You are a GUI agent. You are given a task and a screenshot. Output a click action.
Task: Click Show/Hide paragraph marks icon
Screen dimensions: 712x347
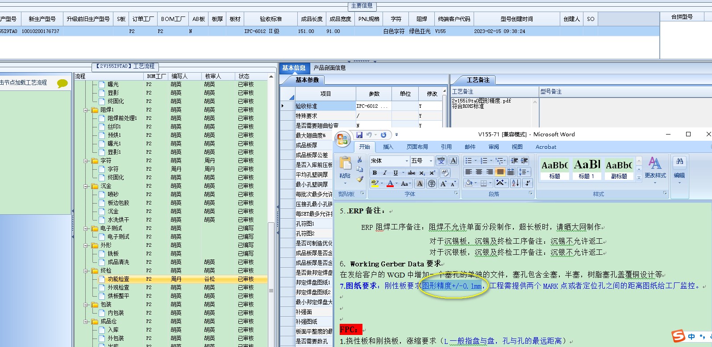pos(528,183)
